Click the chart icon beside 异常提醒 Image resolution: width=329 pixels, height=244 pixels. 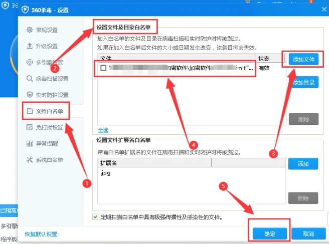point(30,144)
